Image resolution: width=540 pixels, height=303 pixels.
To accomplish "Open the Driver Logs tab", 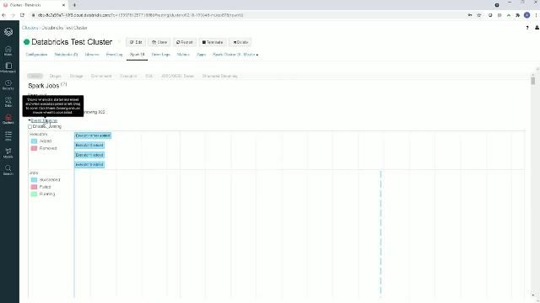I will click(161, 55).
